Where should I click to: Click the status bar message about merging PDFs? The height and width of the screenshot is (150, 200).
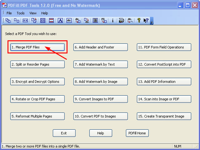coord(41,146)
